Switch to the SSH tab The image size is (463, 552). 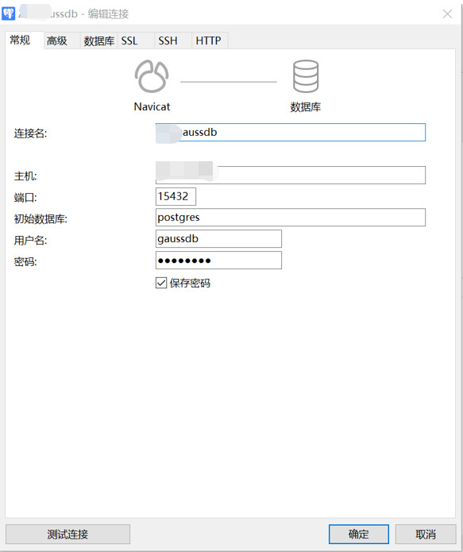click(x=173, y=41)
